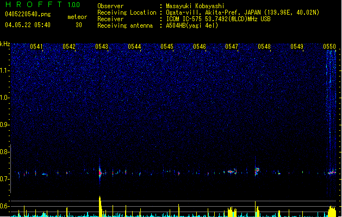Viewport: 342px width, 217px height.
Task: Select the filename 0405220540.png
Action: 28,14
